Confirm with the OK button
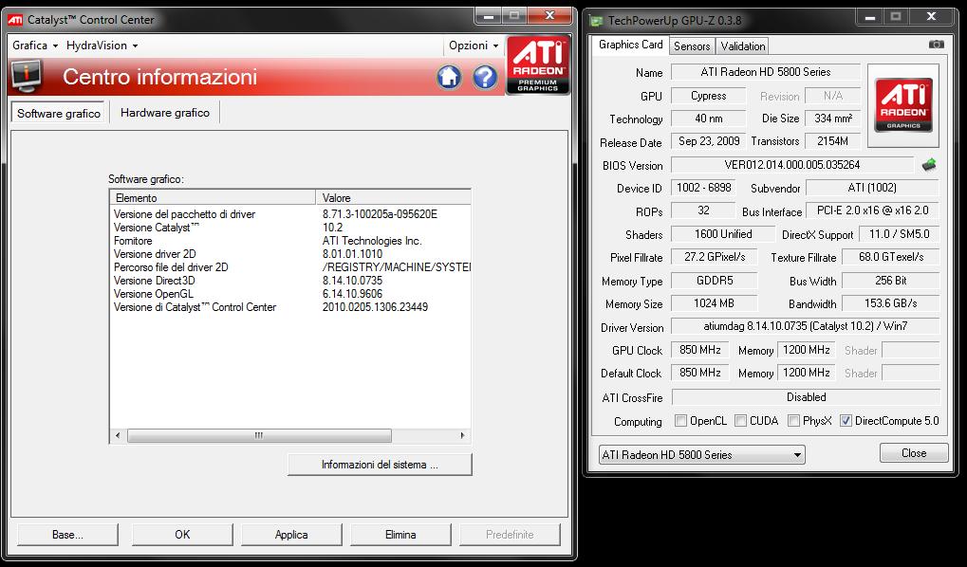This screenshot has width=967, height=567. [182, 535]
